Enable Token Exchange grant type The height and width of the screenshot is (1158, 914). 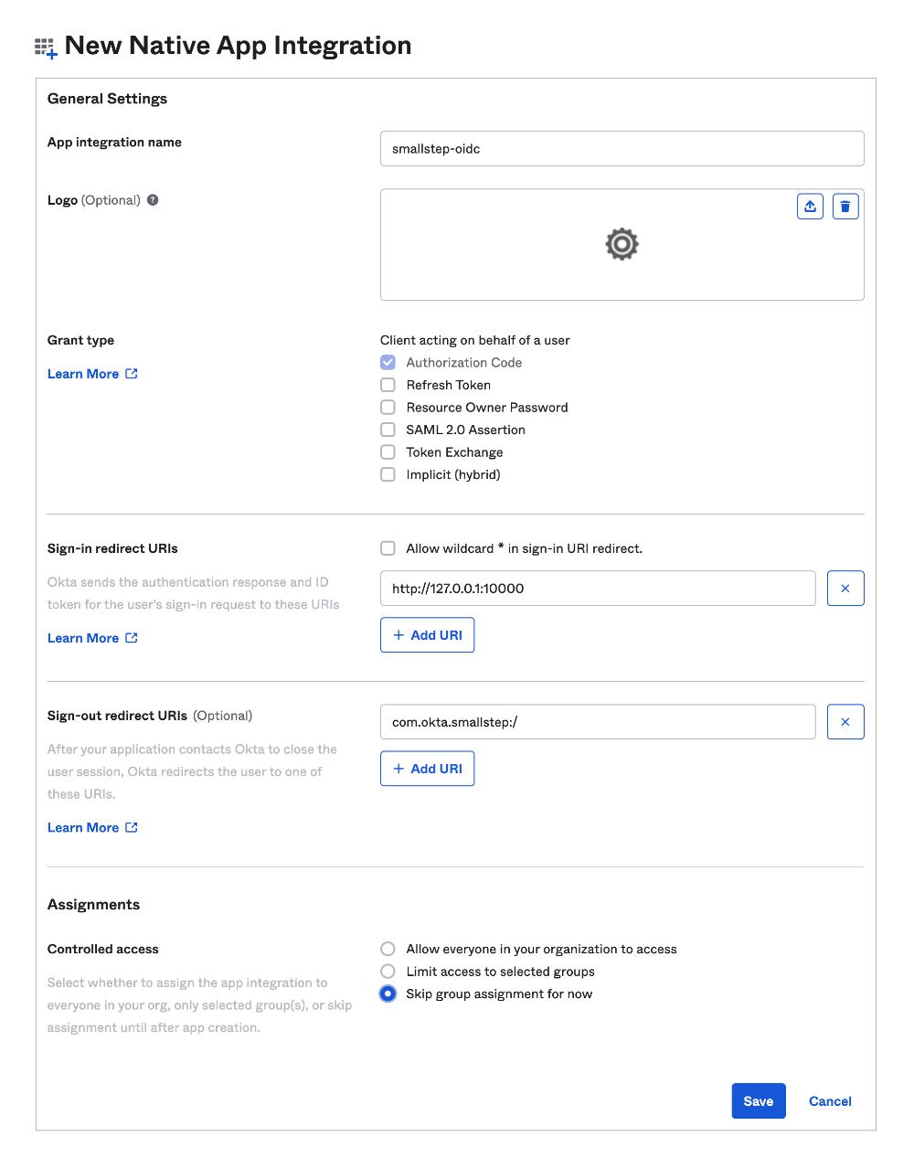[x=388, y=452]
